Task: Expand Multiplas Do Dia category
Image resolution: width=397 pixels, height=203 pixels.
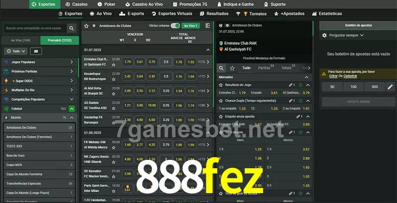Action: pos(39,90)
